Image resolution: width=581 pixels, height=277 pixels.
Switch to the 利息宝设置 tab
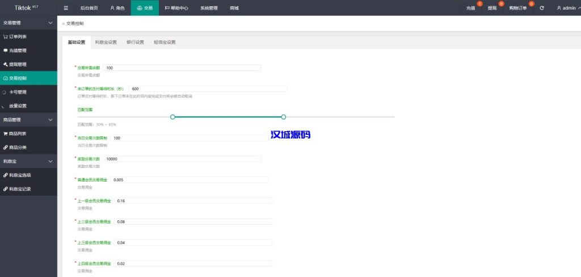pyautogui.click(x=106, y=42)
